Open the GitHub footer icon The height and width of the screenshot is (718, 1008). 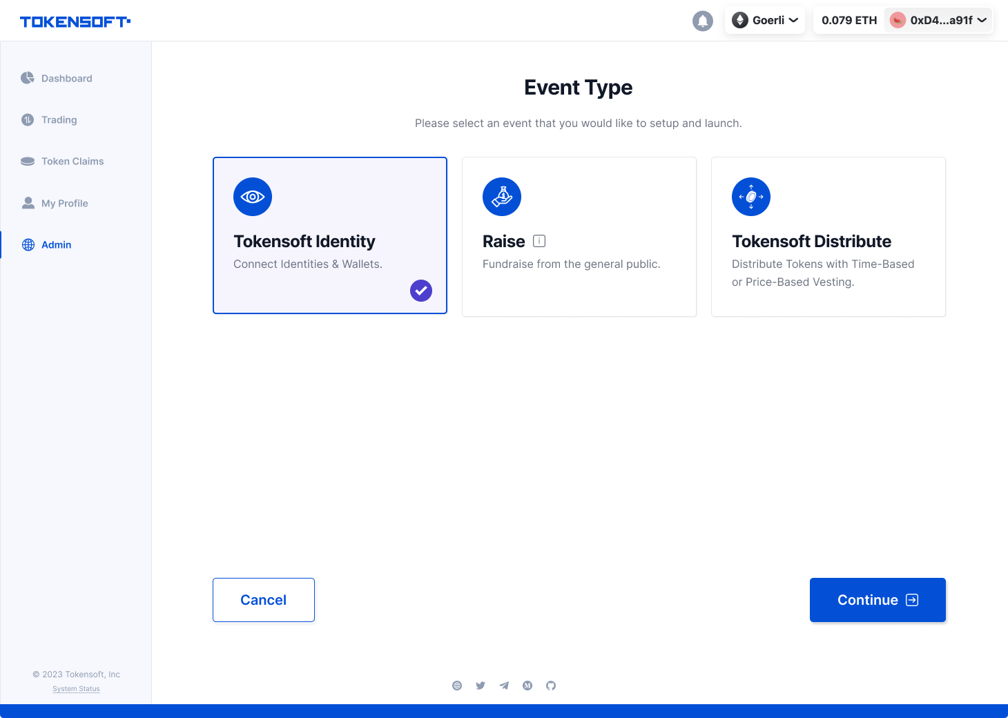(551, 686)
